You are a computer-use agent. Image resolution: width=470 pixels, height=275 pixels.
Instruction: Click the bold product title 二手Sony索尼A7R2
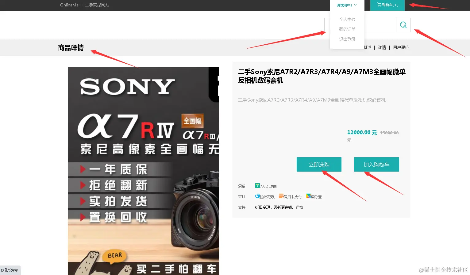coord(322,76)
